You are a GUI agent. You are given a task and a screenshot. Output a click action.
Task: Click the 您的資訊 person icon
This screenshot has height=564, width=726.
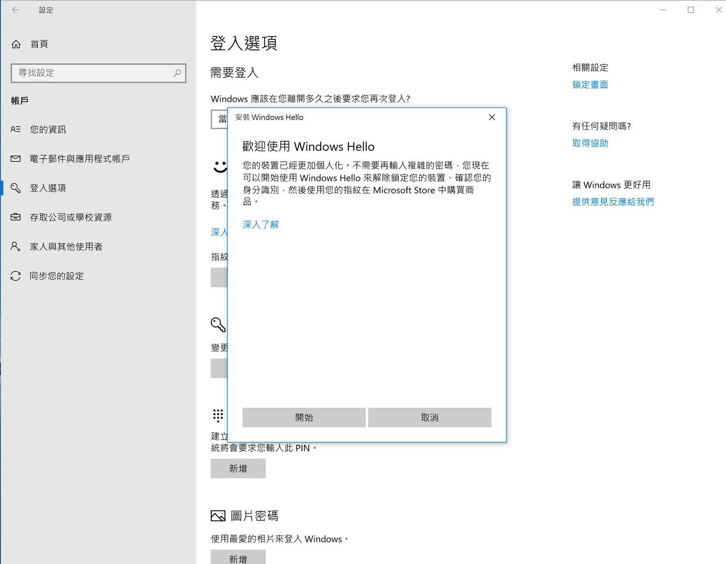(16, 130)
